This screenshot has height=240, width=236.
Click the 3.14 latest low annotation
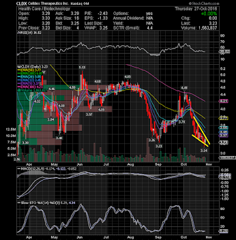point(204,151)
